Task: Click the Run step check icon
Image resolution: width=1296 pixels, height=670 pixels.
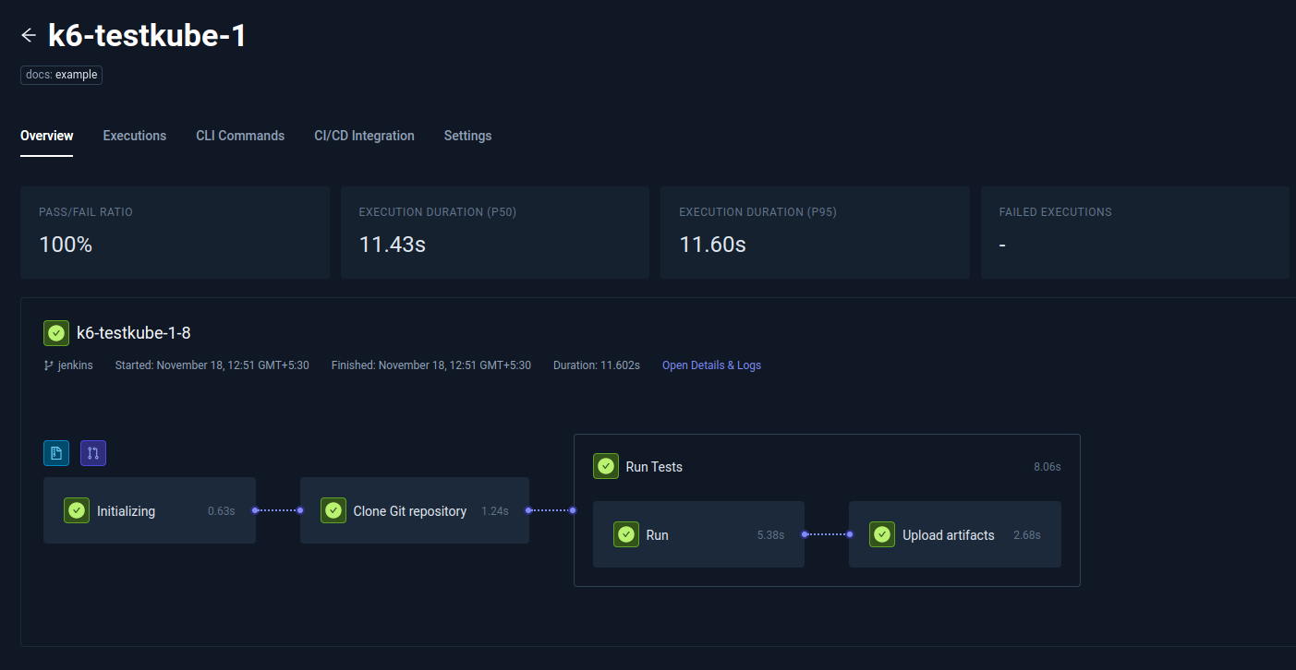Action: point(626,534)
